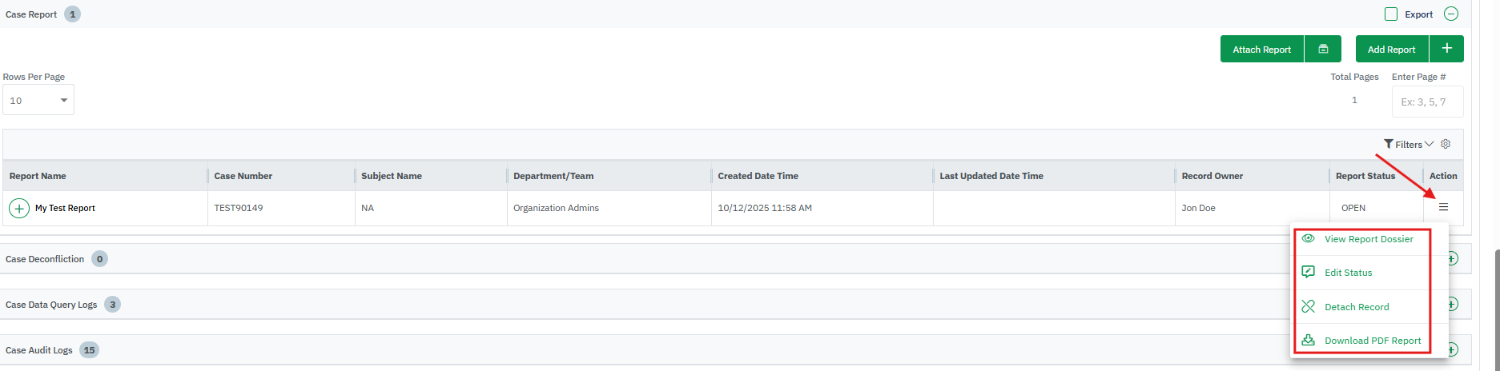Click the plus icon beside Add Report
The image size is (1500, 371).
click(1446, 49)
